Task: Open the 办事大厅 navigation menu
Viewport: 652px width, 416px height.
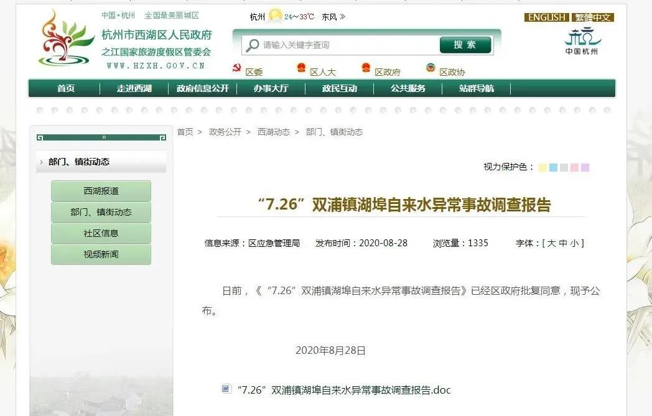Action: 271,88
